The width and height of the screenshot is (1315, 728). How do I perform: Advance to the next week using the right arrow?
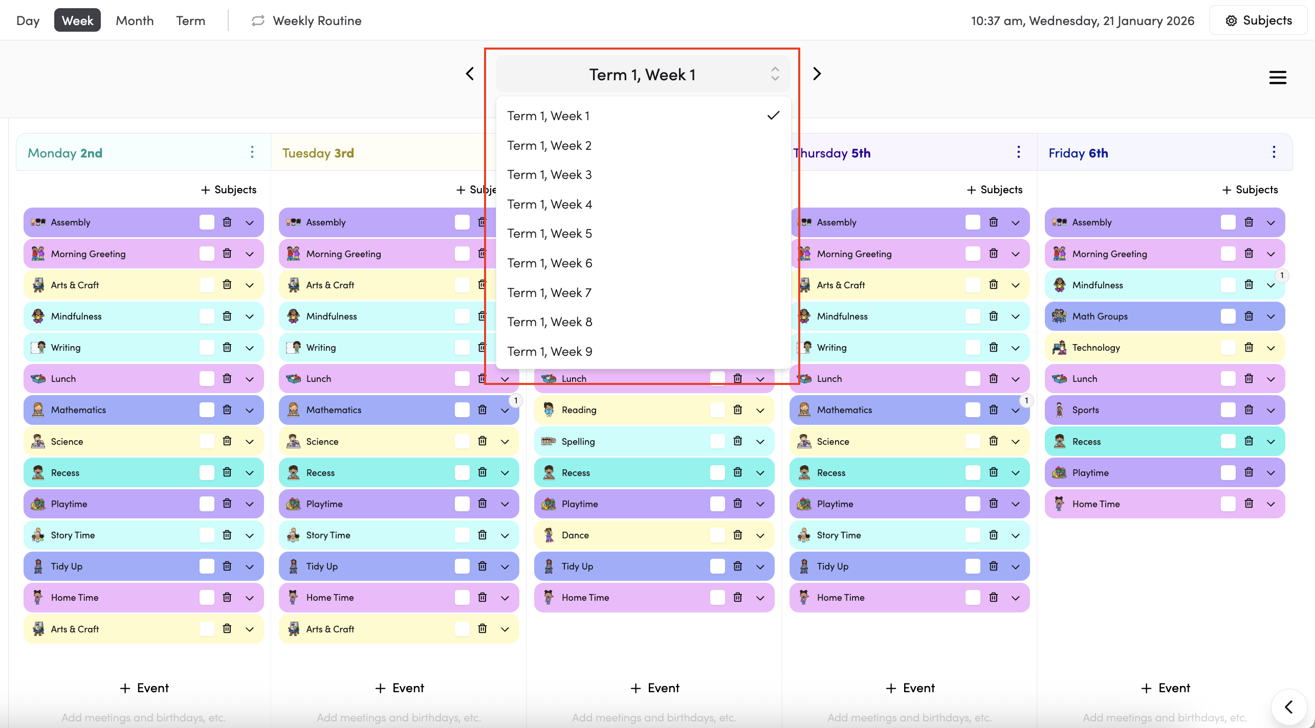[x=817, y=74]
